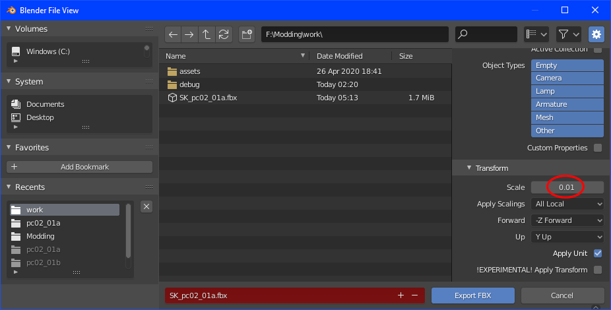Open Forward axis dropdown
The width and height of the screenshot is (611, 310).
[567, 220]
